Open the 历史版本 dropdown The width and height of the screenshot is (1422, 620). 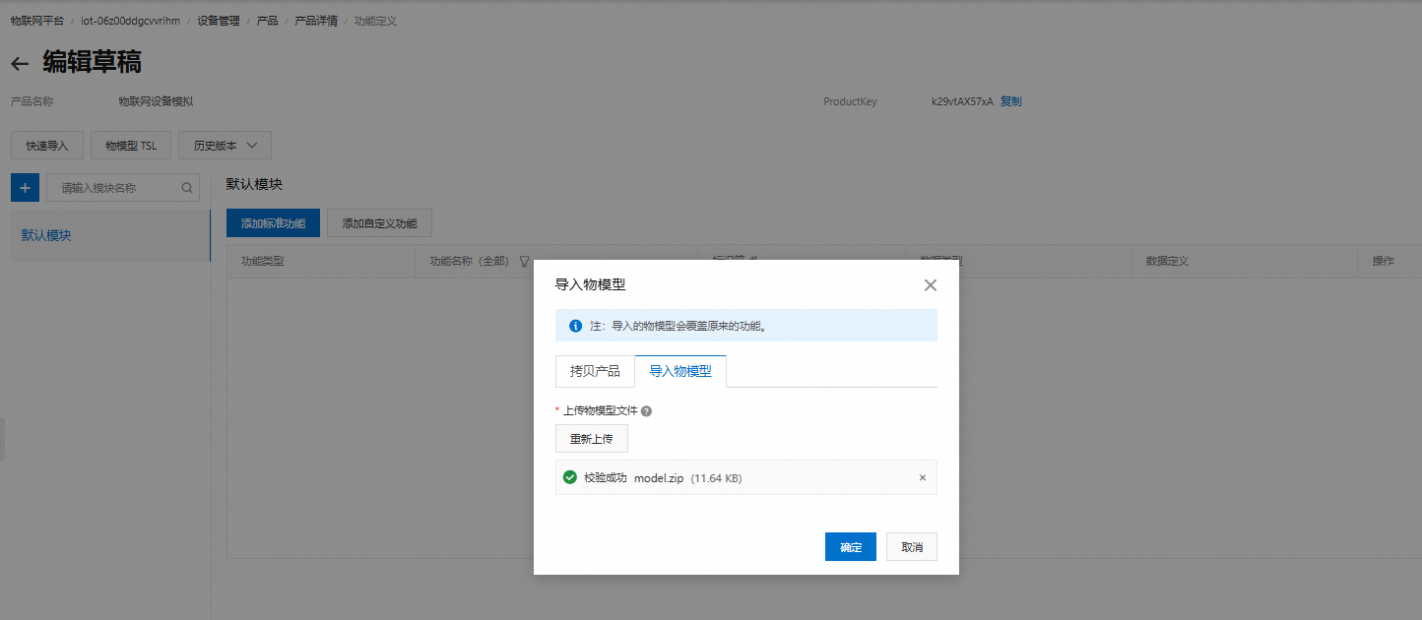click(225, 146)
